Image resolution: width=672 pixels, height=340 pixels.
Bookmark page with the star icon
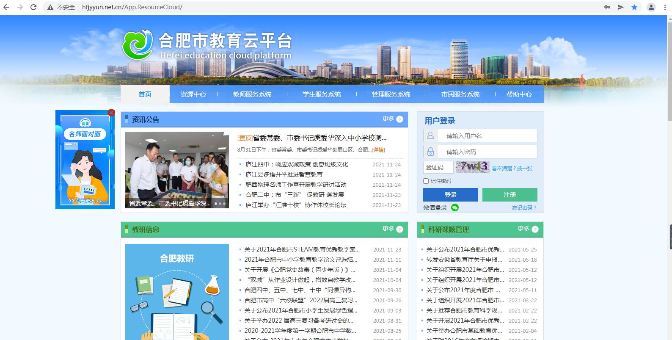[634, 7]
